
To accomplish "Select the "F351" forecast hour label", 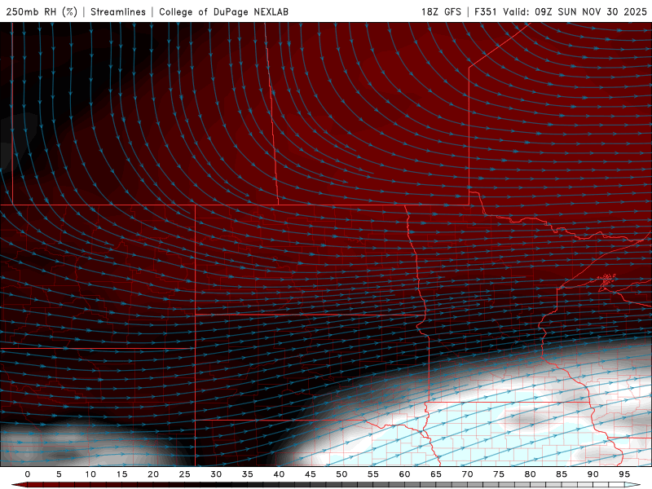I will pyautogui.click(x=486, y=11).
